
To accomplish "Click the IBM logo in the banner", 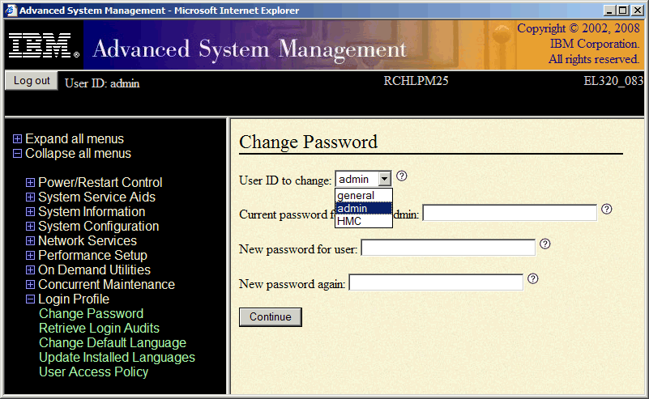I will (44, 45).
